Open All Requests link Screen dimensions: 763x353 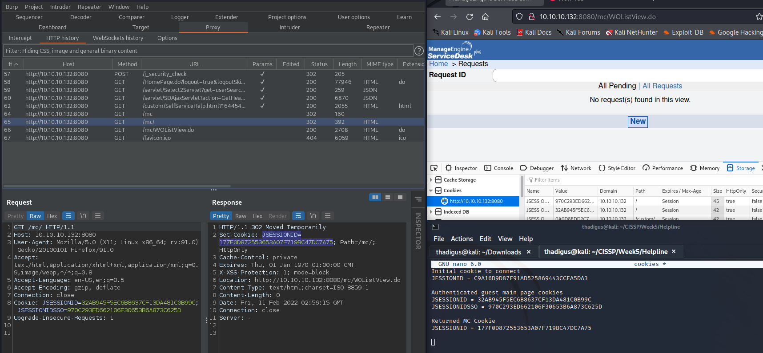coord(662,86)
